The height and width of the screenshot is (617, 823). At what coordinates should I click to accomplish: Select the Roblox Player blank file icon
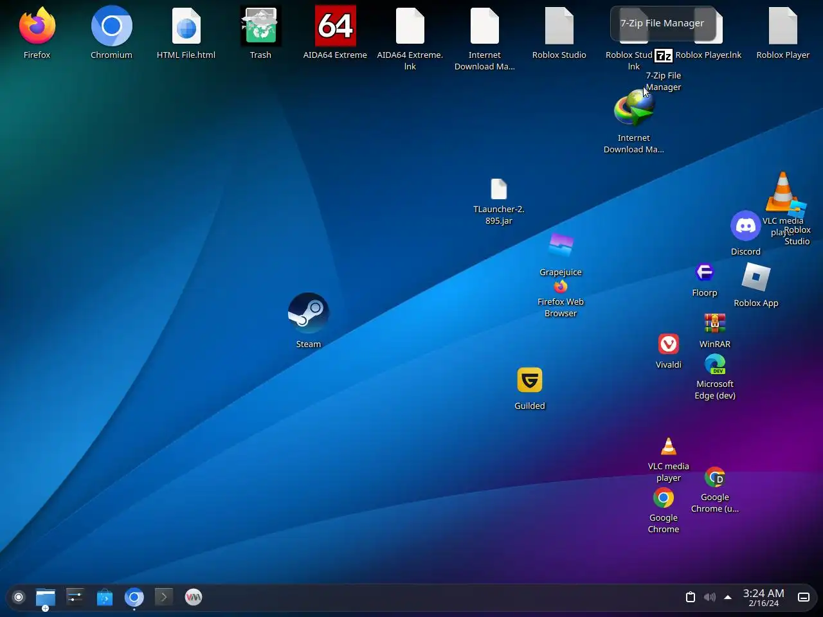click(x=783, y=26)
